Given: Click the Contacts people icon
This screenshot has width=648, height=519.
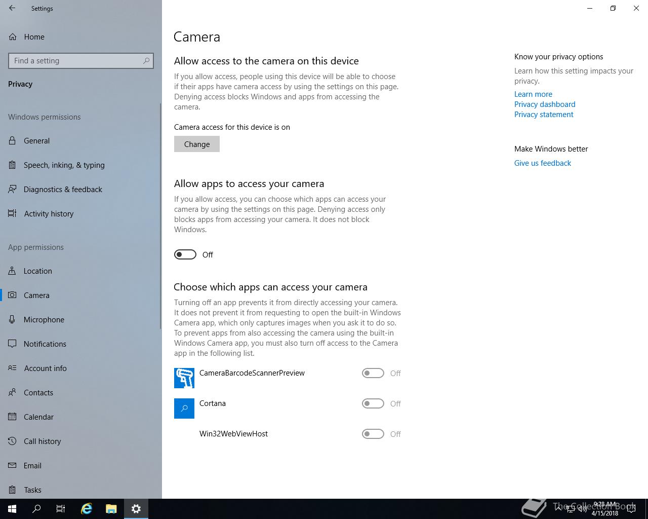Looking at the screenshot, I should [13, 392].
